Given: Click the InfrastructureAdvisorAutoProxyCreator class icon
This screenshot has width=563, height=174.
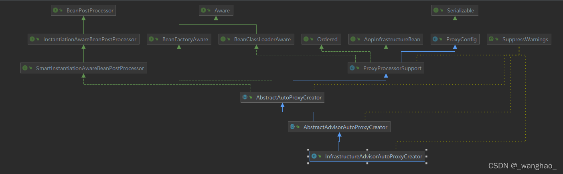Looking at the screenshot, I should click(x=314, y=156).
